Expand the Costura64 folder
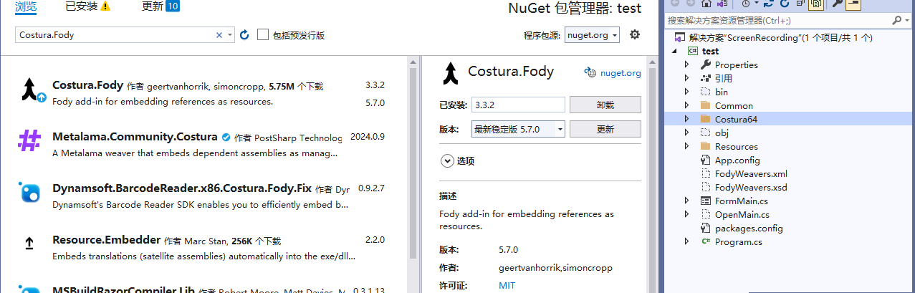The image size is (915, 293). click(686, 119)
